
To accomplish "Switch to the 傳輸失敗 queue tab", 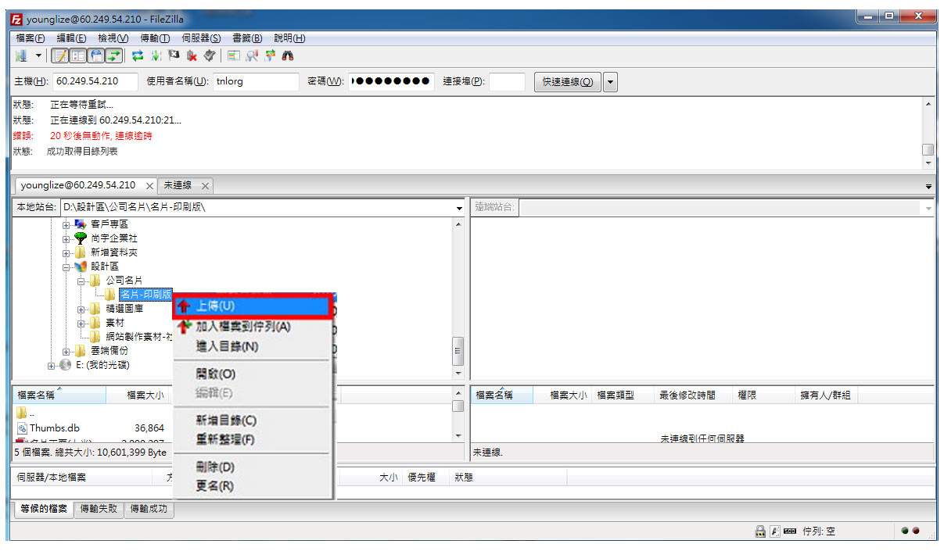I will [x=99, y=509].
